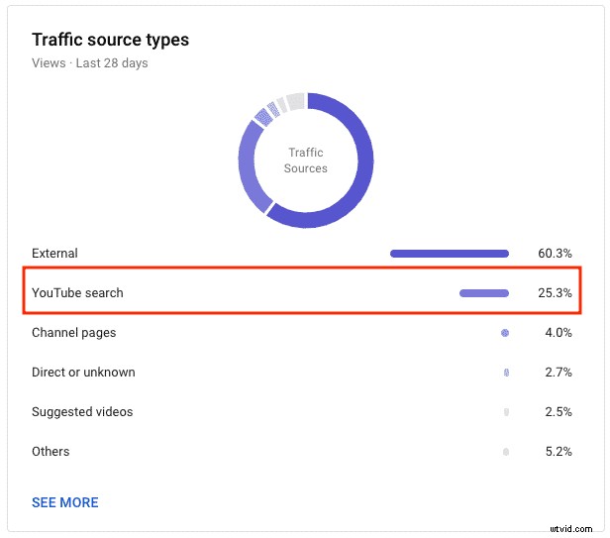Click the External purple progress bar

pos(450,254)
